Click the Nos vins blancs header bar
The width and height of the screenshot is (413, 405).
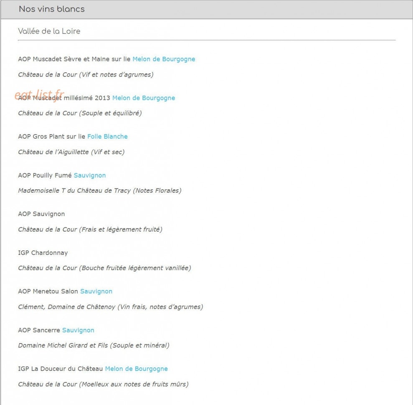[206, 10]
